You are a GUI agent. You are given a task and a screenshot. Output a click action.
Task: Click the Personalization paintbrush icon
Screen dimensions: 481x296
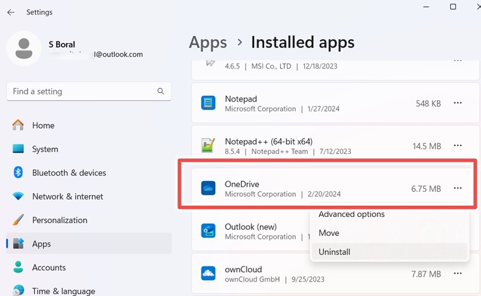(x=18, y=220)
